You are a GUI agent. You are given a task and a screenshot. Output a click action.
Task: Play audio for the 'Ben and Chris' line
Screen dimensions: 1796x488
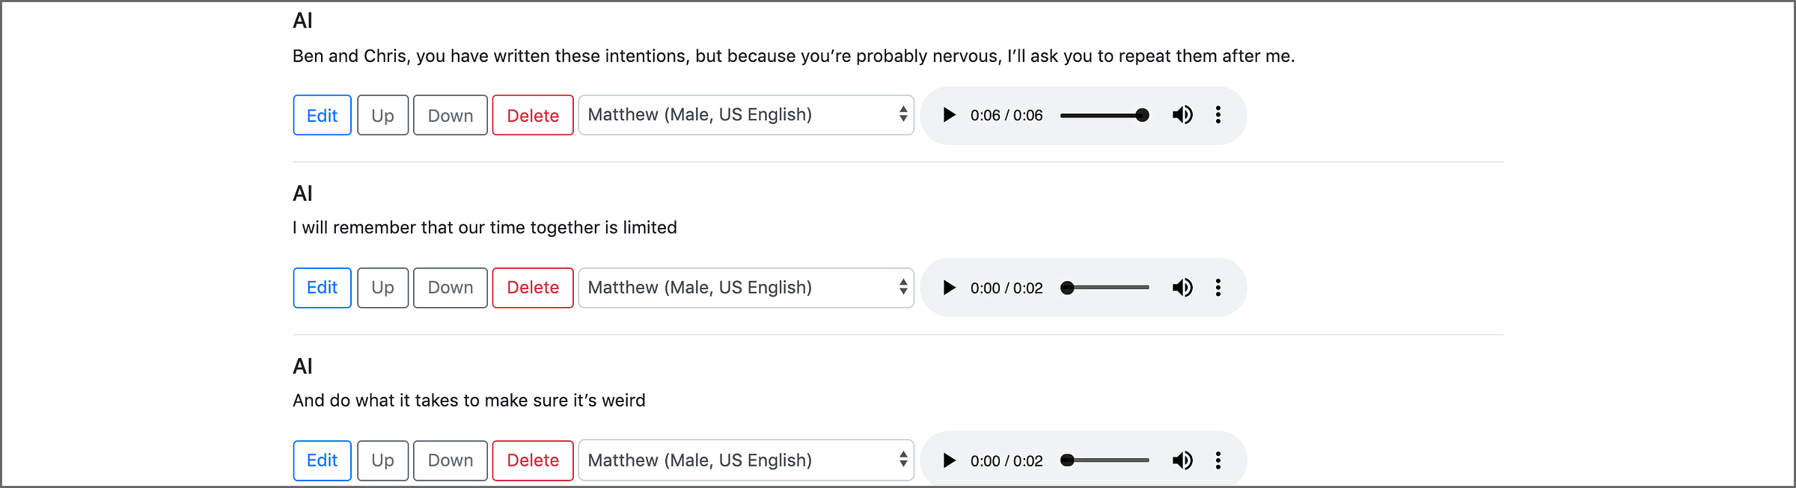pos(949,115)
